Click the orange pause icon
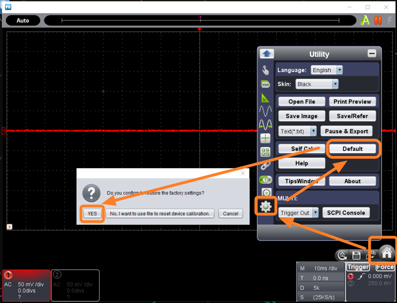This screenshot has width=397, height=303. click(x=378, y=20)
